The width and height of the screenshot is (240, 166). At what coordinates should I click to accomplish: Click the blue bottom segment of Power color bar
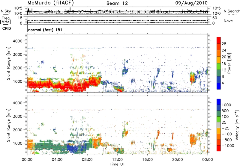[219, 86]
